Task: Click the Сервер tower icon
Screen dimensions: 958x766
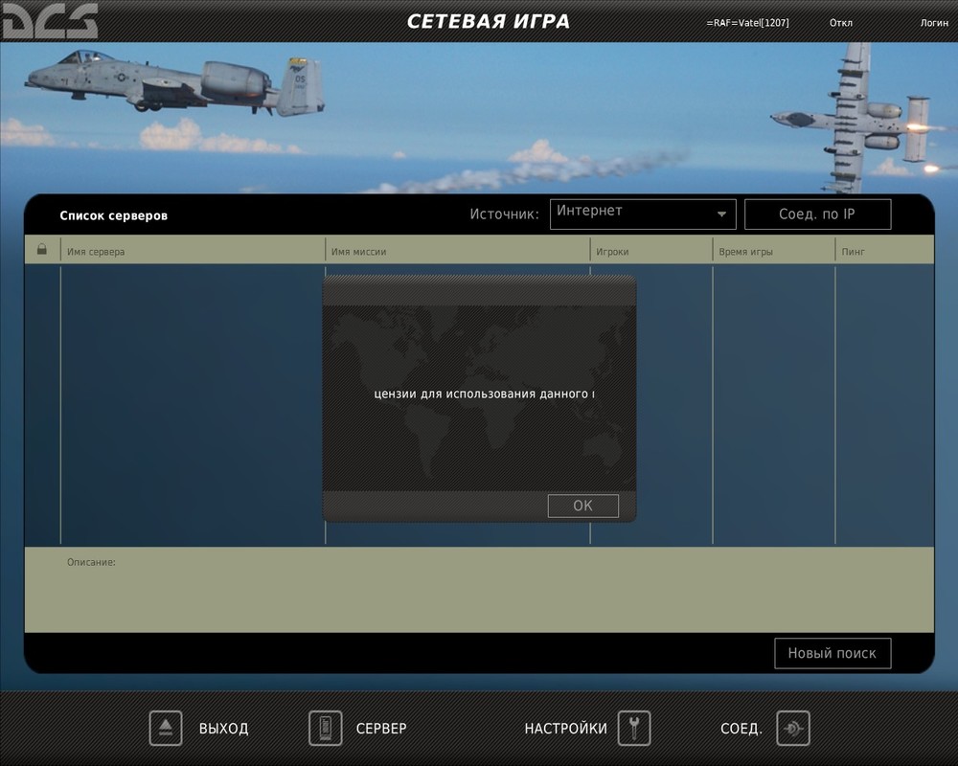Action: [325, 728]
